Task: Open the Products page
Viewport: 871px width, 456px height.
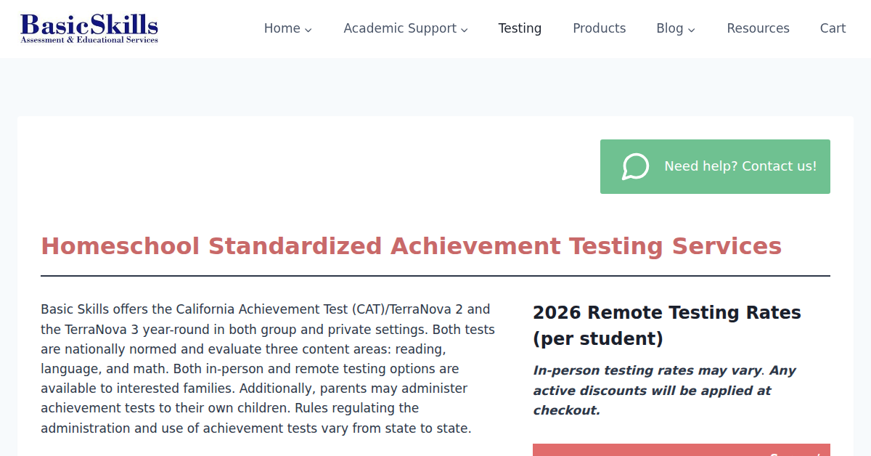Action: (x=599, y=28)
